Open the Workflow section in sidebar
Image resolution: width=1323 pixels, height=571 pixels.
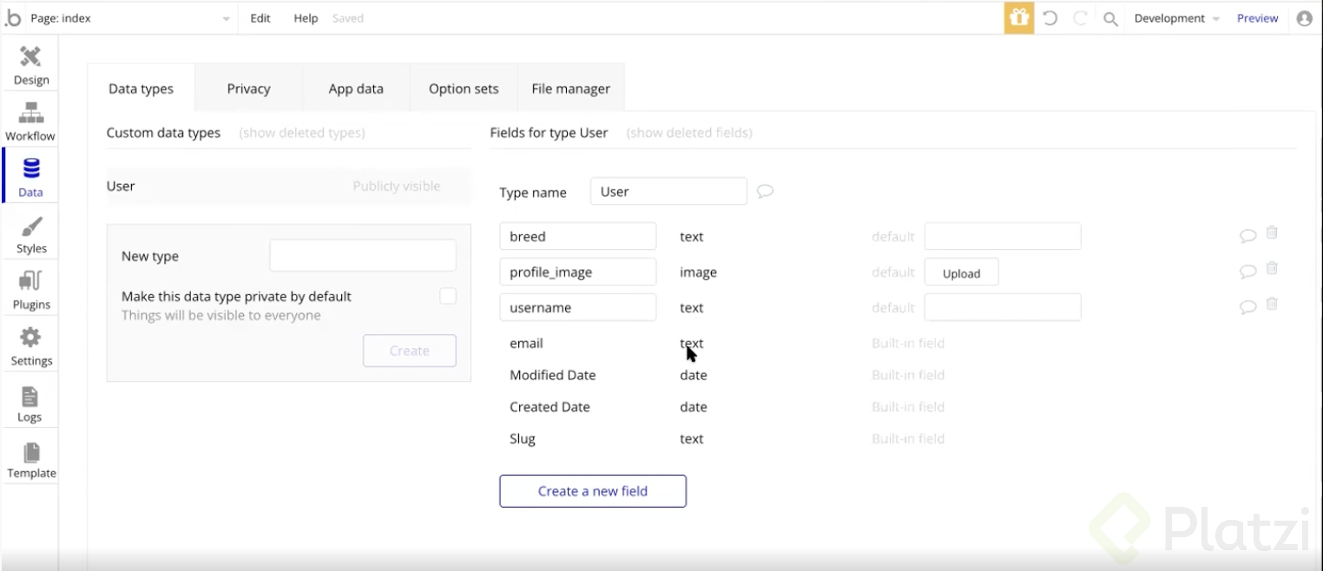(30, 121)
